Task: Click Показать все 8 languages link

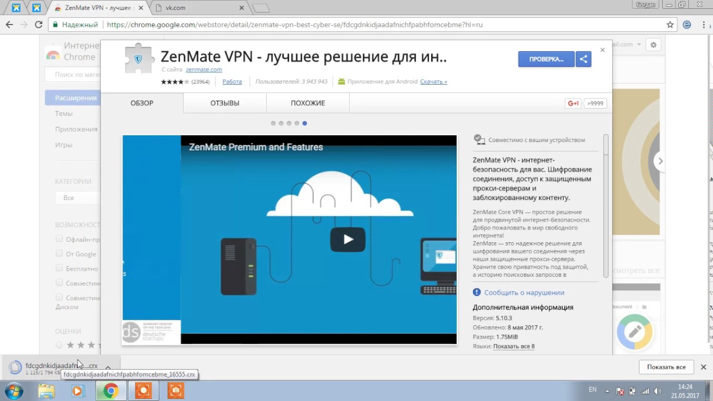Action: point(514,346)
